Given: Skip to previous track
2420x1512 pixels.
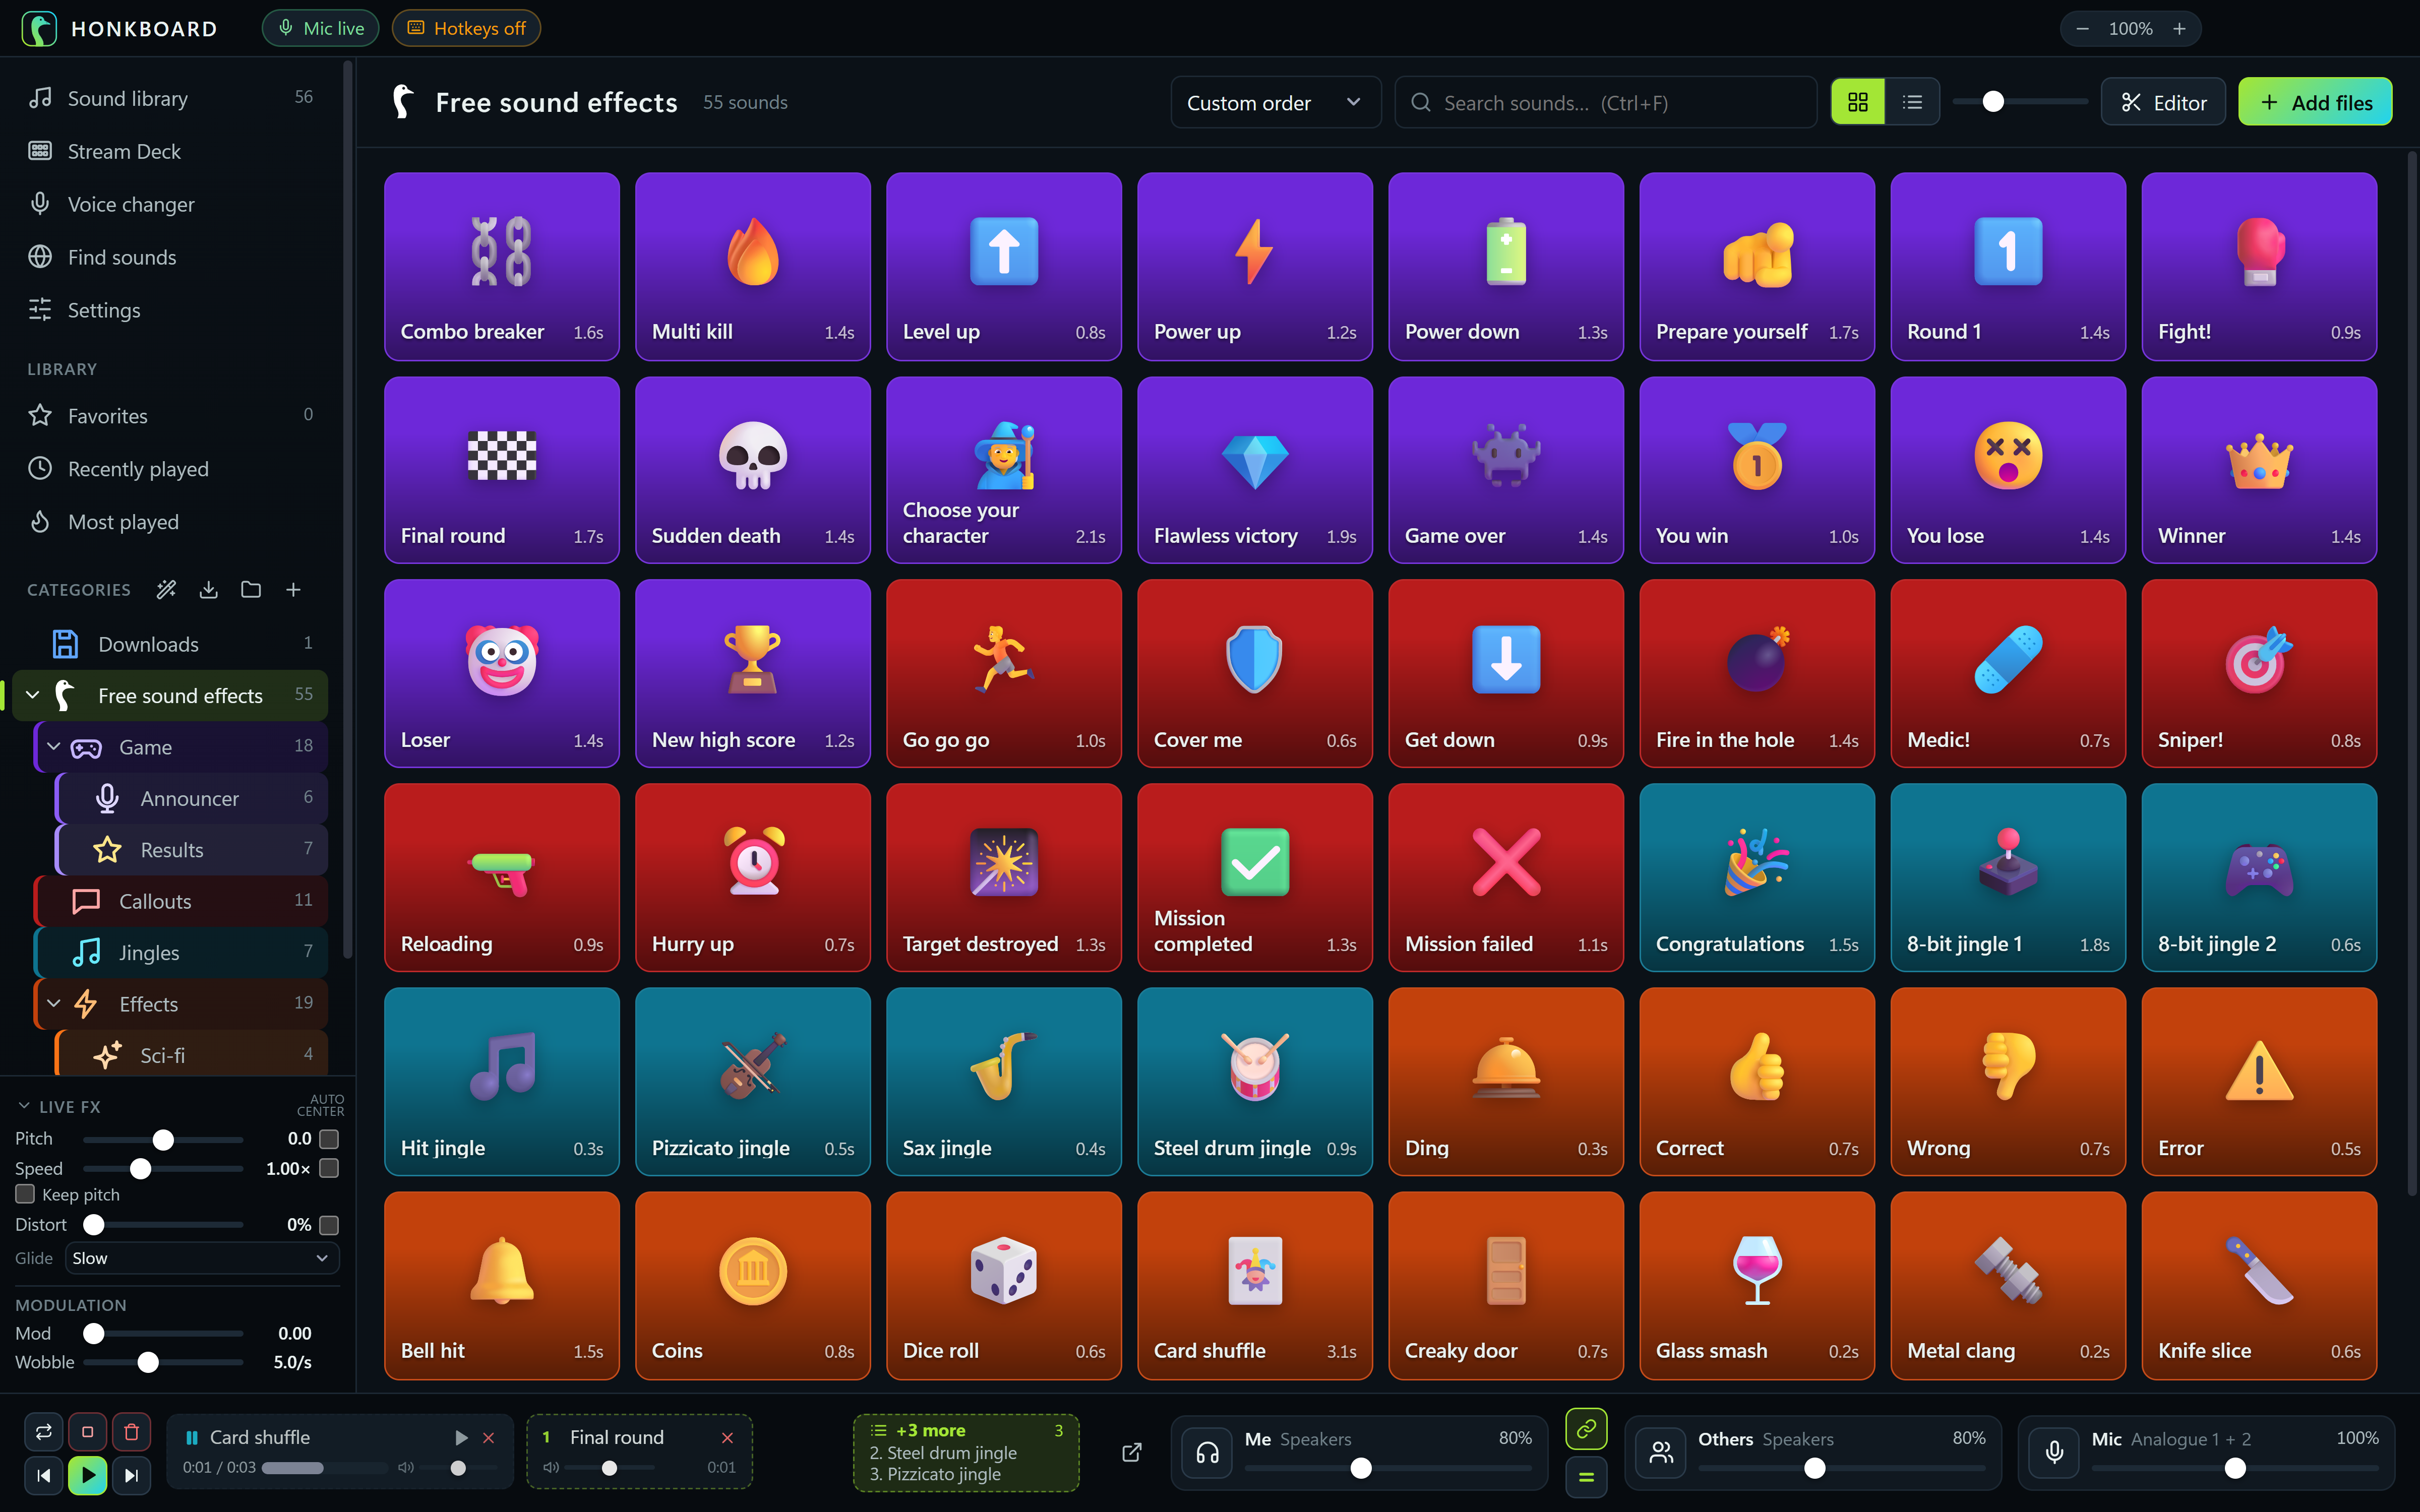Looking at the screenshot, I should pyautogui.click(x=44, y=1475).
